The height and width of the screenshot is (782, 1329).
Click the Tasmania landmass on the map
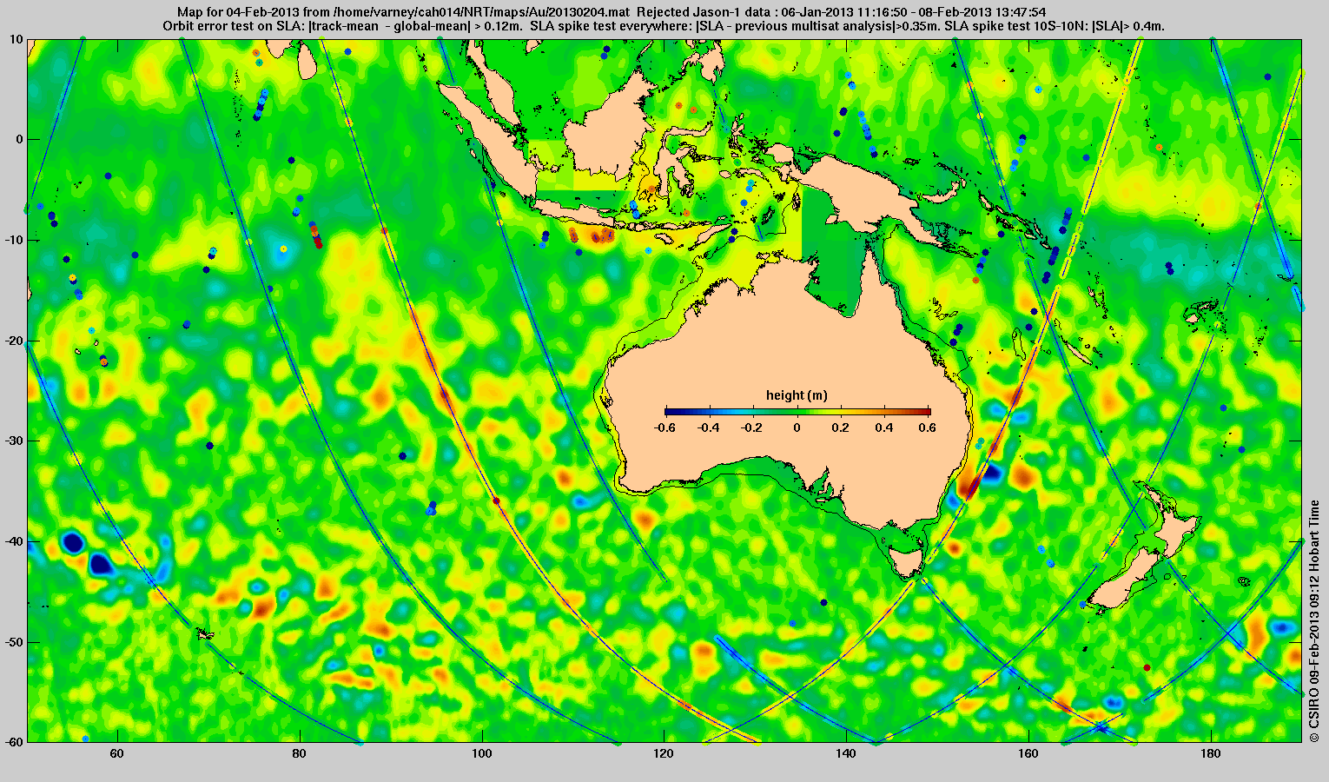(x=907, y=560)
